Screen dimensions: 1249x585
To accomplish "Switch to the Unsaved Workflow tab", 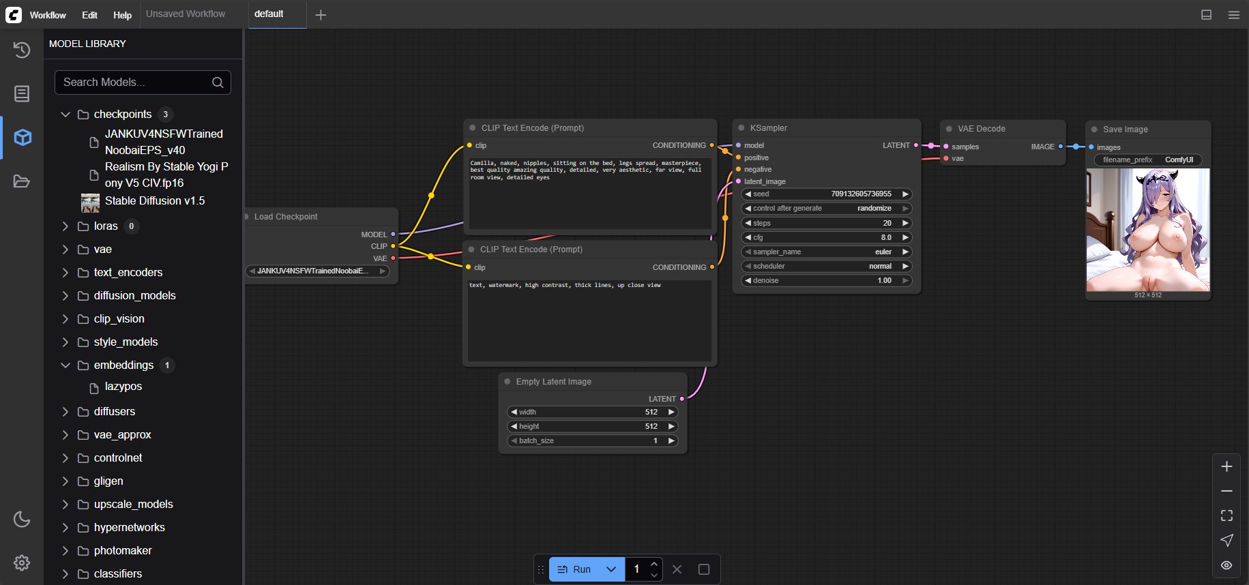I will point(186,14).
